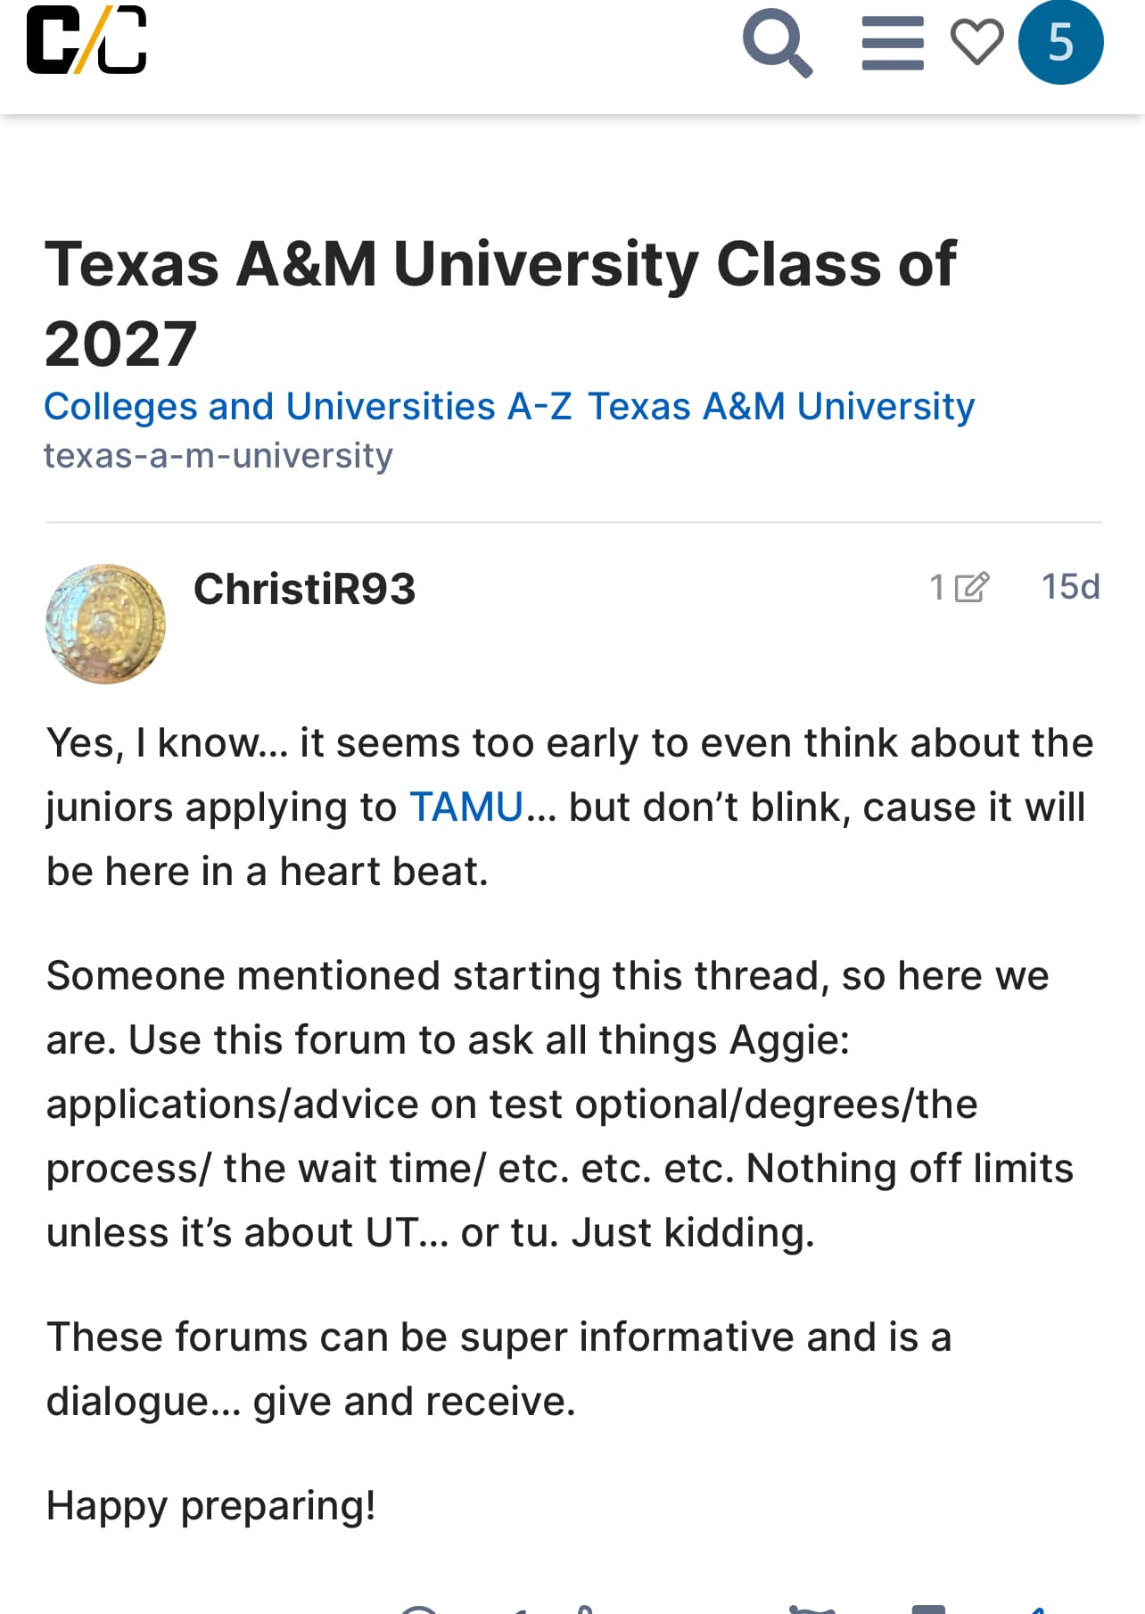Click the paragraph starting "Someone mentioned"

(560, 1105)
